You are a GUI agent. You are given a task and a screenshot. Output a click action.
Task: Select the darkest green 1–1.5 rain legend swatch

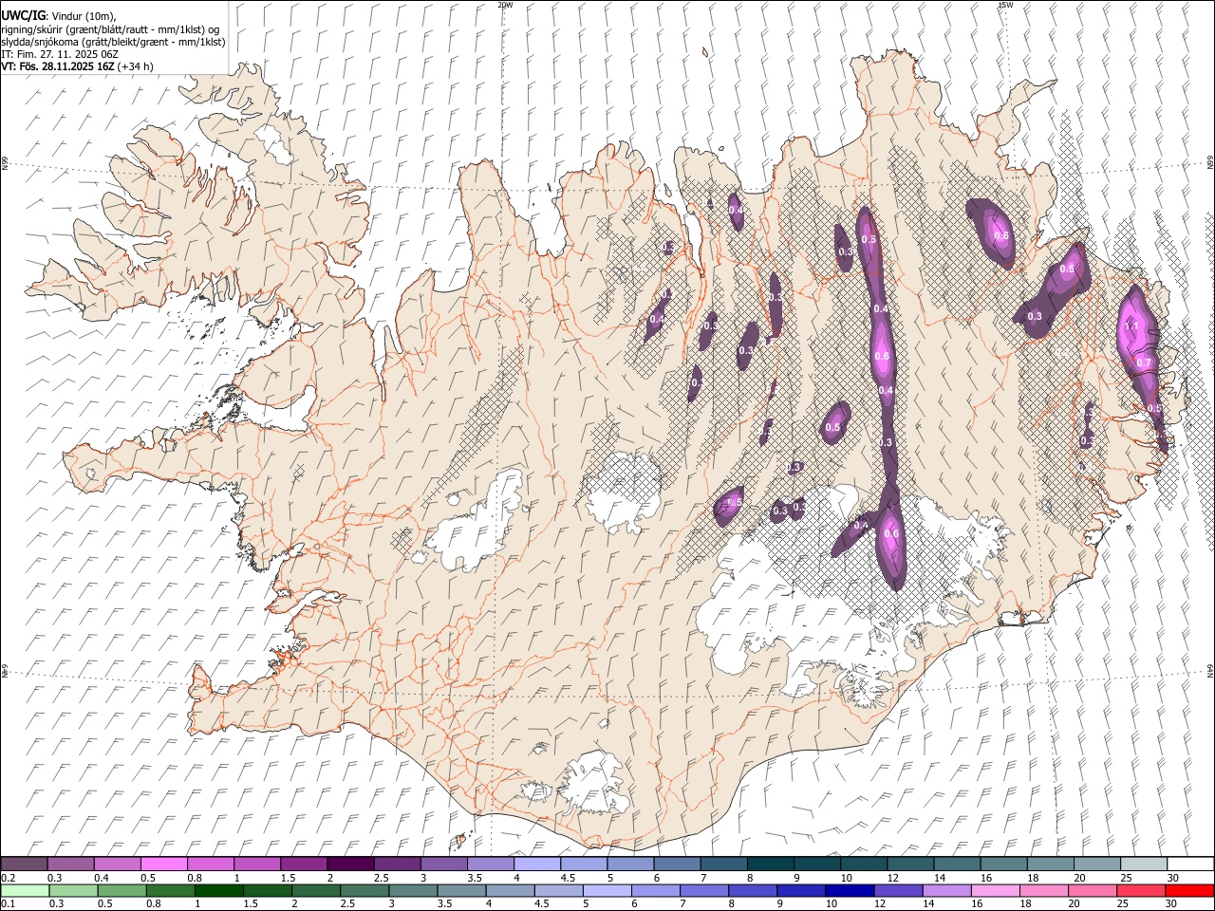pos(219,890)
